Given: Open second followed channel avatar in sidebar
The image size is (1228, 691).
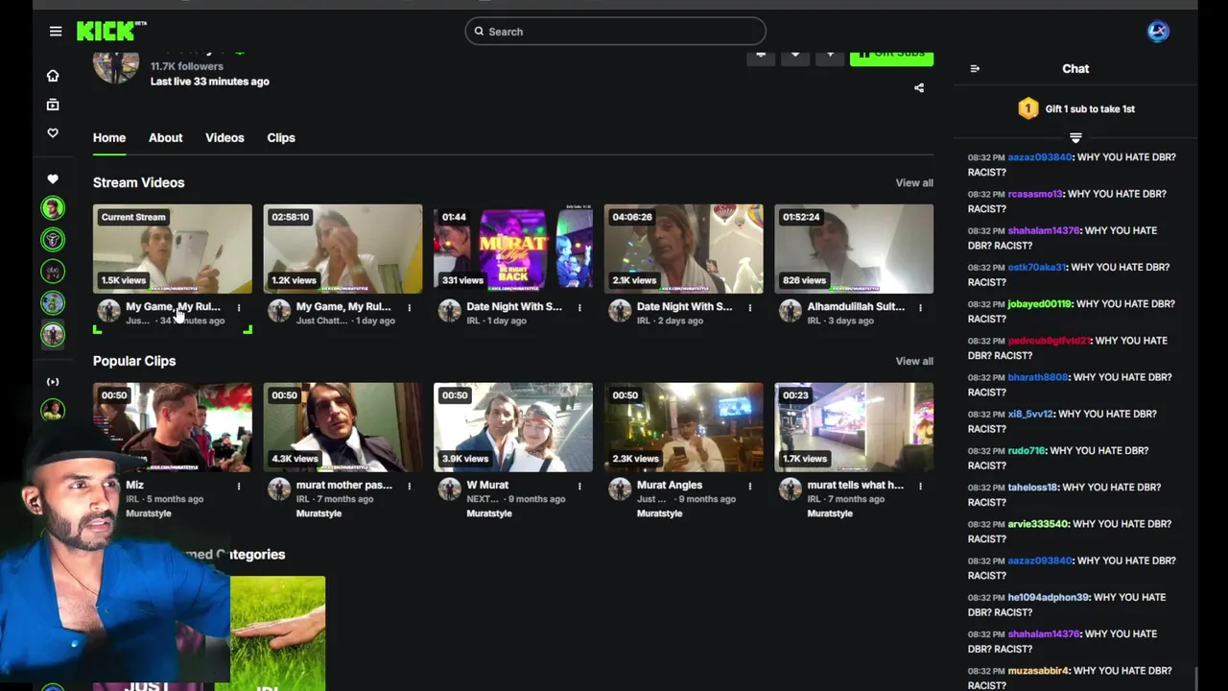Looking at the screenshot, I should [53, 239].
